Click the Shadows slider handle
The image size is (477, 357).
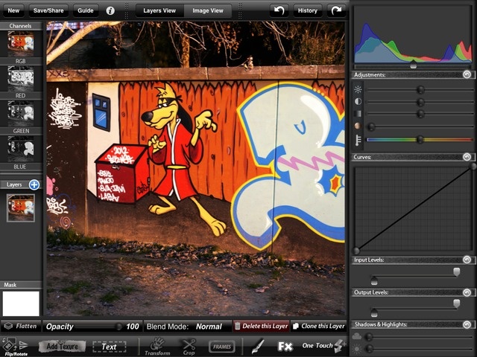pos(369,337)
